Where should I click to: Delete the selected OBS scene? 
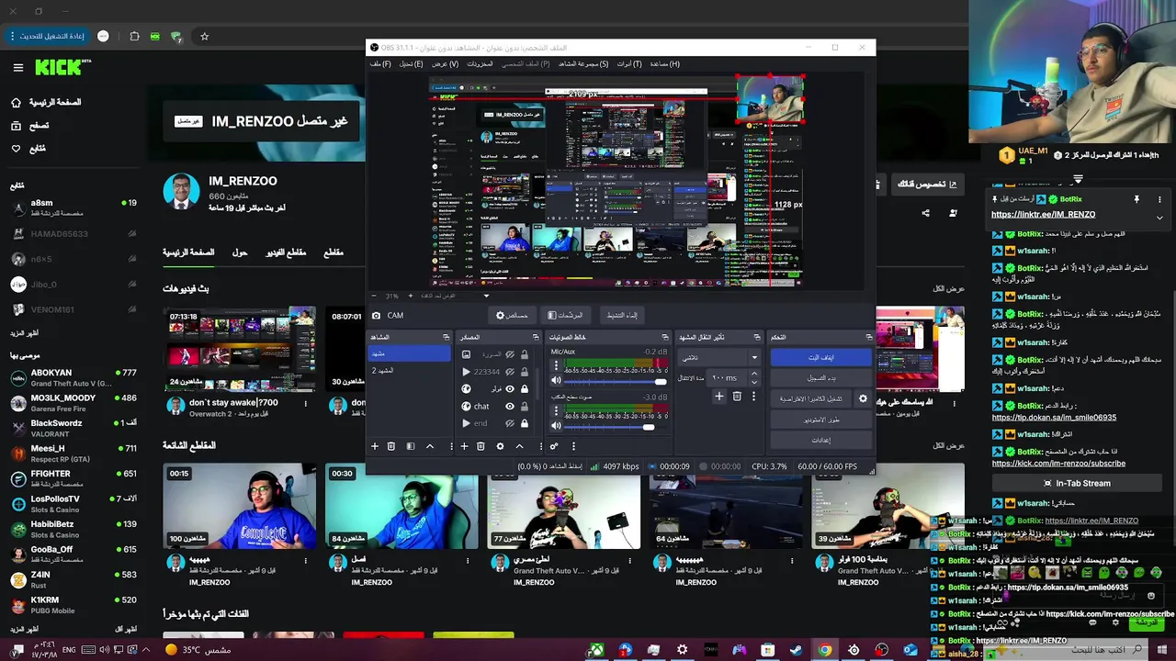coord(391,446)
